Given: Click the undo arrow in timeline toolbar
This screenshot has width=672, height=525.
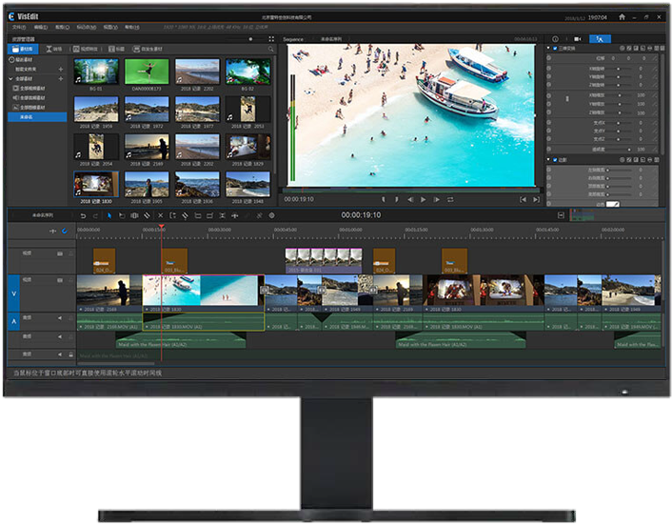Looking at the screenshot, I should point(83,215).
